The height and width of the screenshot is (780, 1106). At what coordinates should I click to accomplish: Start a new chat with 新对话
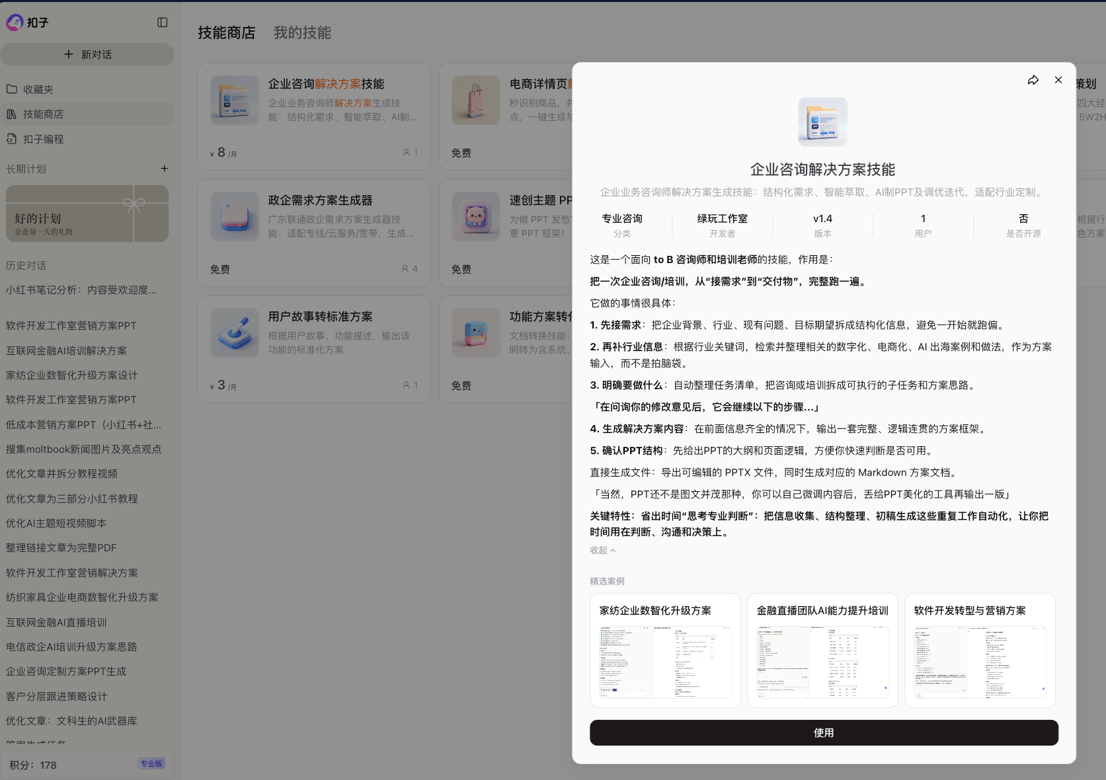pos(87,54)
